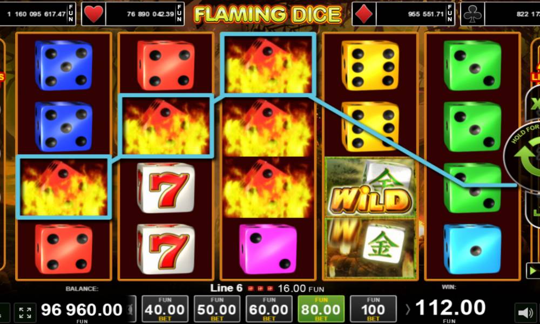540x324 pixels.
Task: Select the 60.00 bet button
Action: [269, 309]
